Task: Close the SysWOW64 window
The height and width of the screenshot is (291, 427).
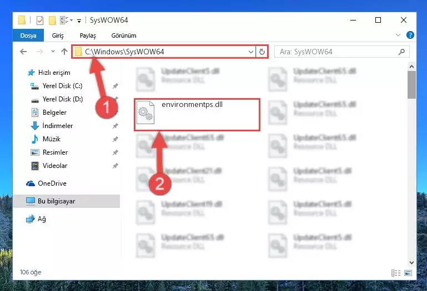Action: [404, 20]
